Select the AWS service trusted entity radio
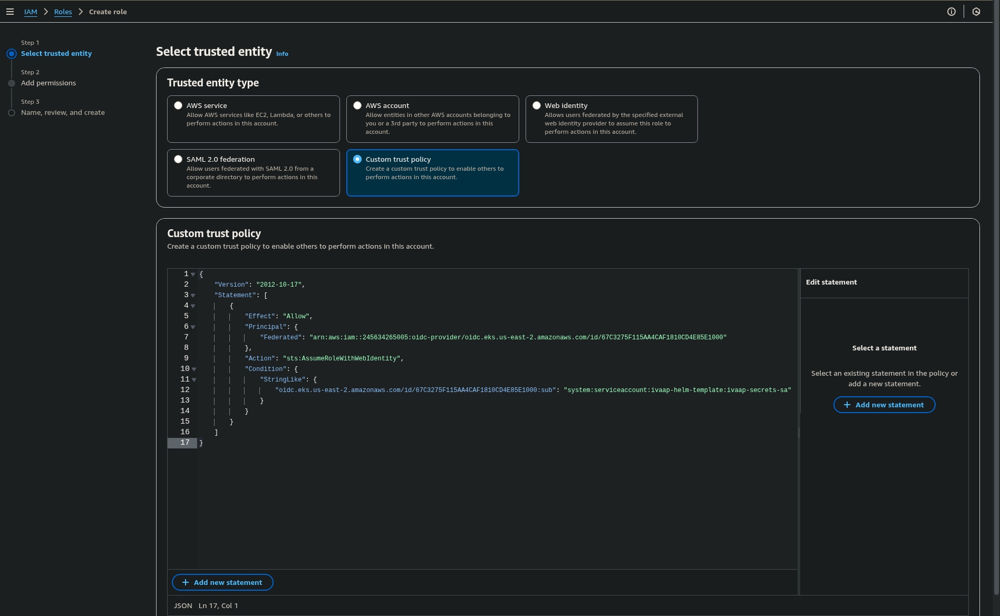 178,105
